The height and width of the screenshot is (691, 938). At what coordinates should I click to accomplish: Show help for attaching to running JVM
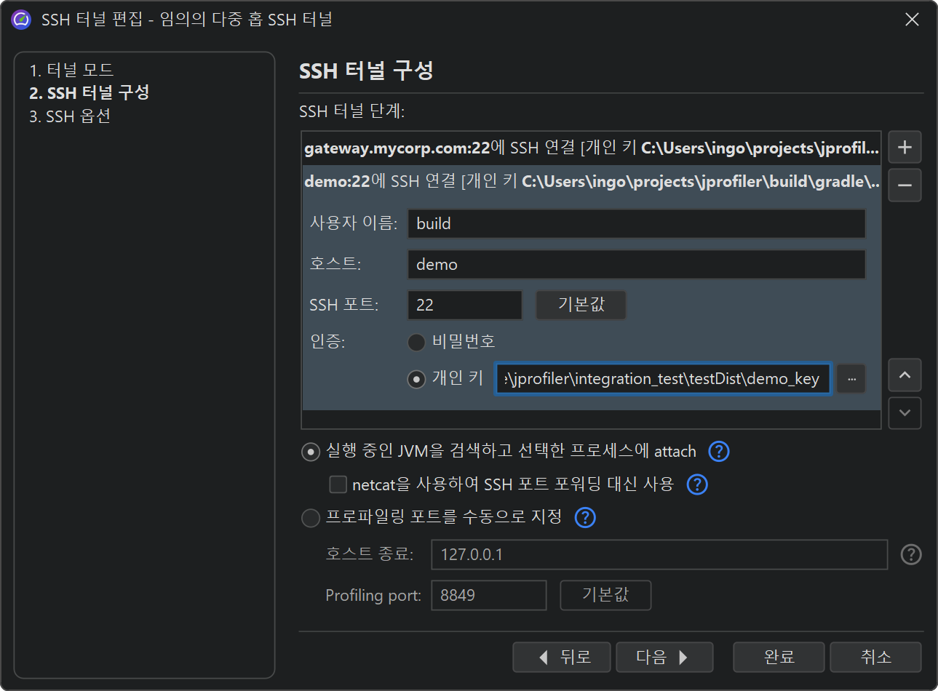(719, 452)
